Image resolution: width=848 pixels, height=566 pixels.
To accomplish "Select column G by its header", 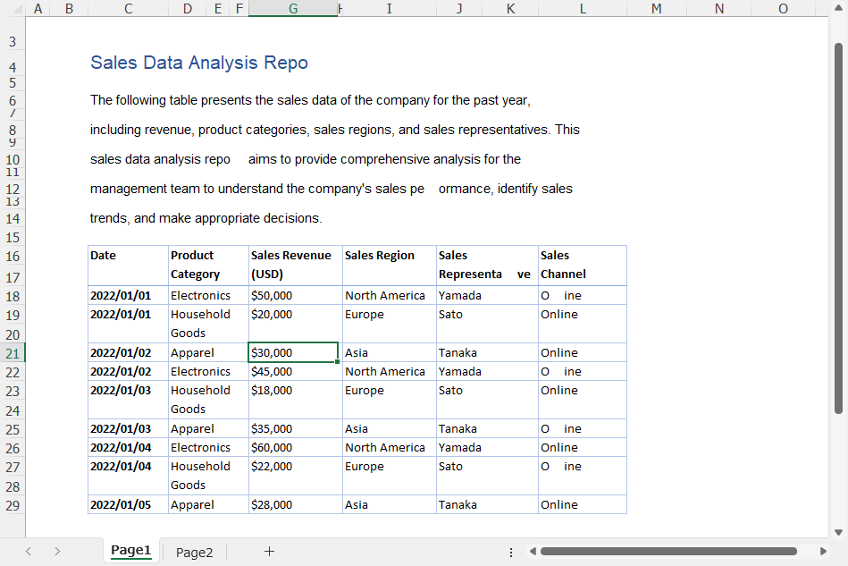I will (292, 8).
